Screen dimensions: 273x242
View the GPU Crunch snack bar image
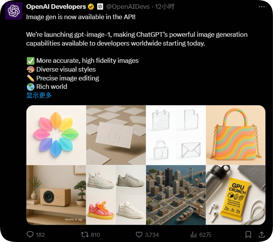235,195
